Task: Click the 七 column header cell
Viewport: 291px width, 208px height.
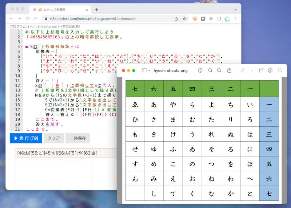Action: (135, 89)
